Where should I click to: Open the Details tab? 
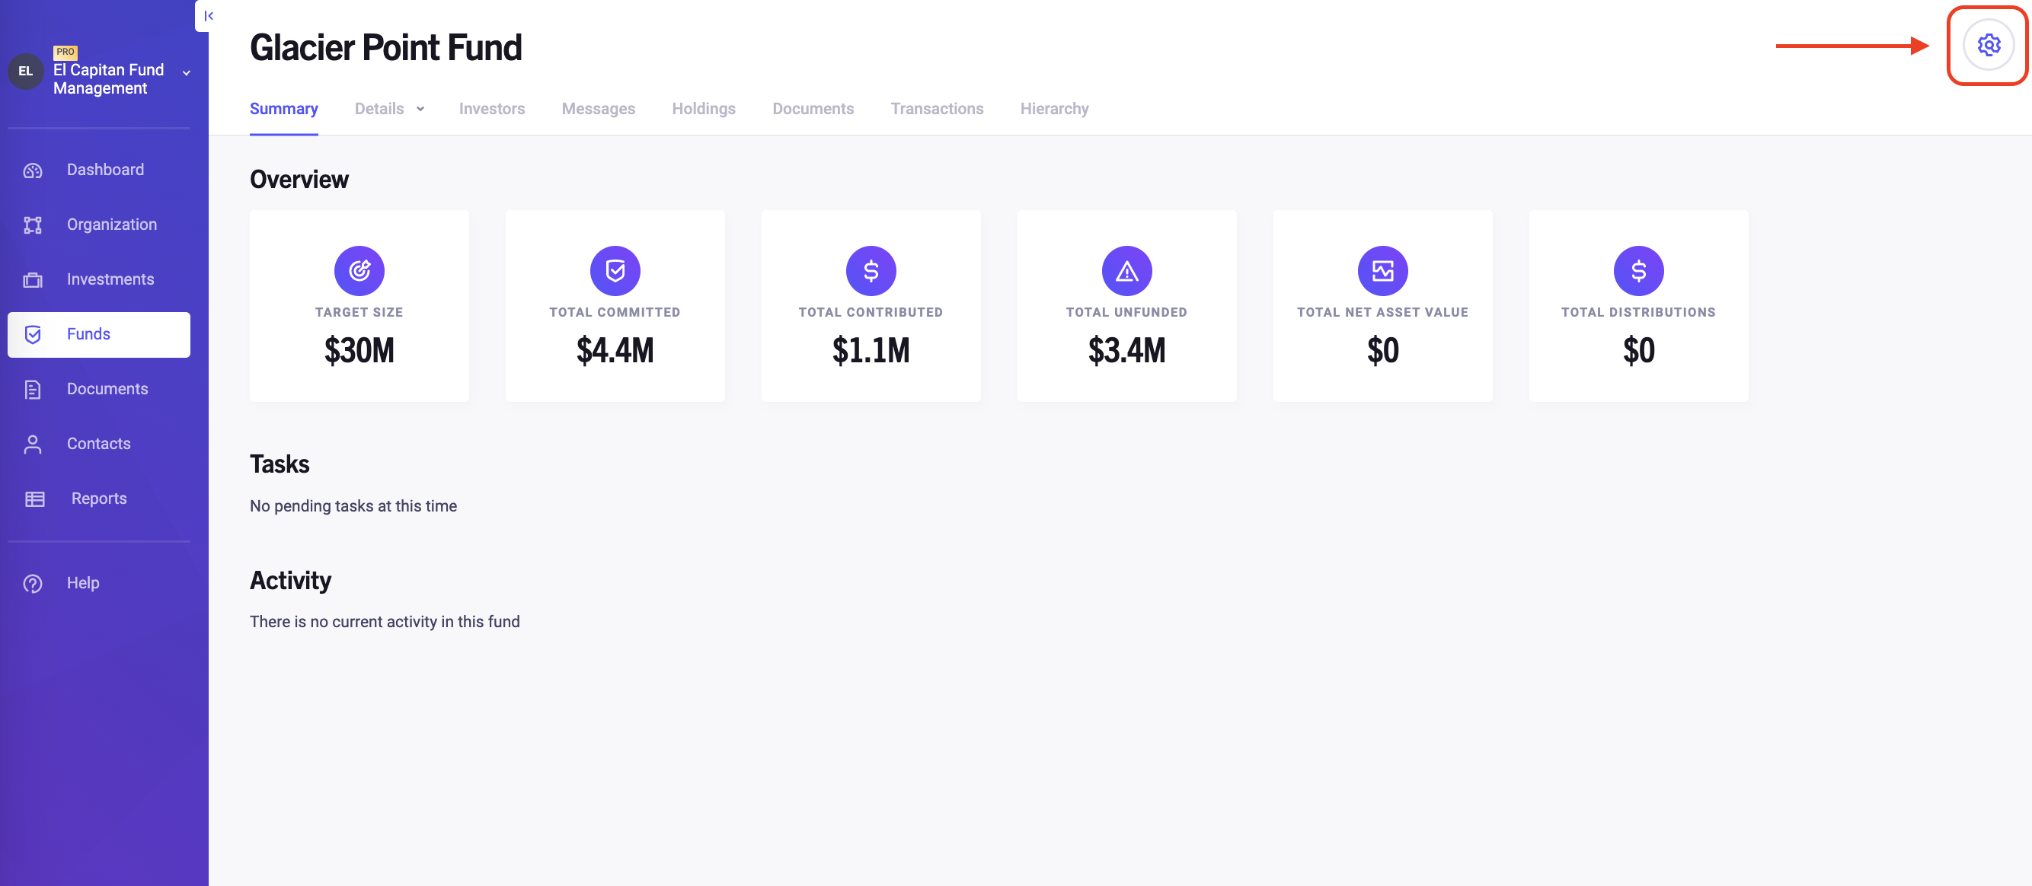(379, 109)
